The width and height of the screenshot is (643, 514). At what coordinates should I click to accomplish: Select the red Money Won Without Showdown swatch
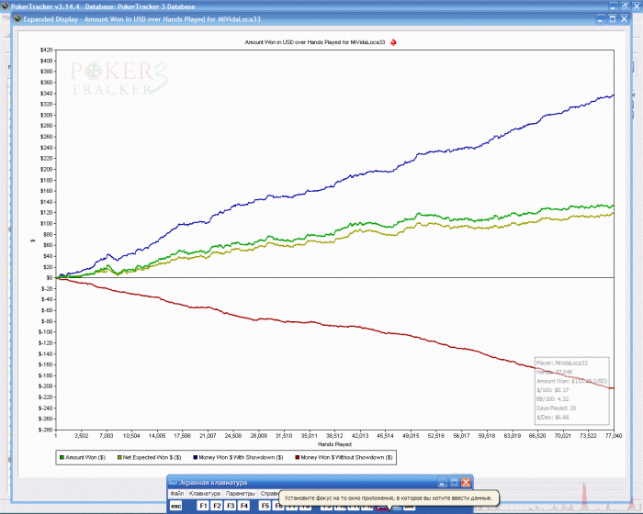pos(298,457)
